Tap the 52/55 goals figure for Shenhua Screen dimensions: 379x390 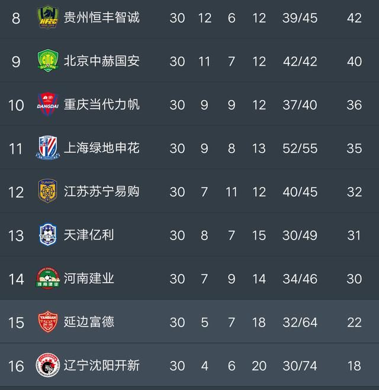(300, 149)
